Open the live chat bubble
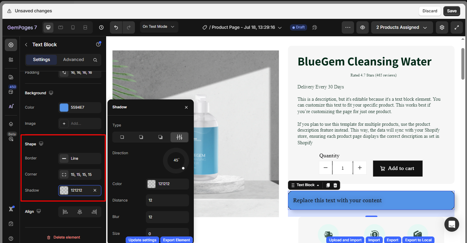467x243 pixels. pyautogui.click(x=452, y=224)
